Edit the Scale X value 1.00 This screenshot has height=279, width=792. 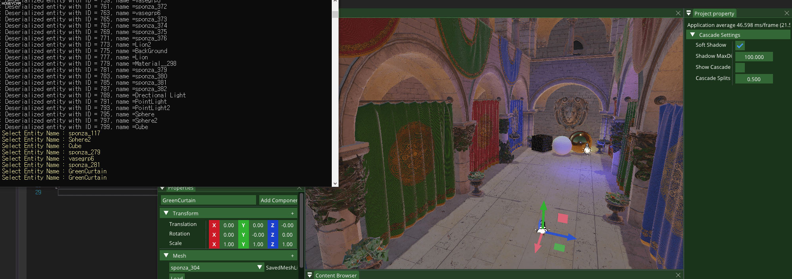229,244
